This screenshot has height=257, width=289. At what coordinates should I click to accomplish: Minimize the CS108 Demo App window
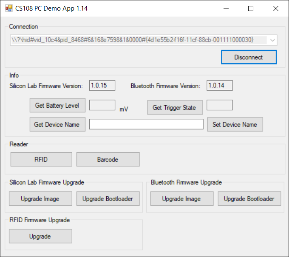[x=226, y=8]
